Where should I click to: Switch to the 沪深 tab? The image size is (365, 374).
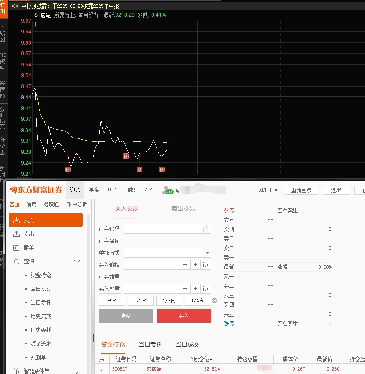[x=75, y=190]
